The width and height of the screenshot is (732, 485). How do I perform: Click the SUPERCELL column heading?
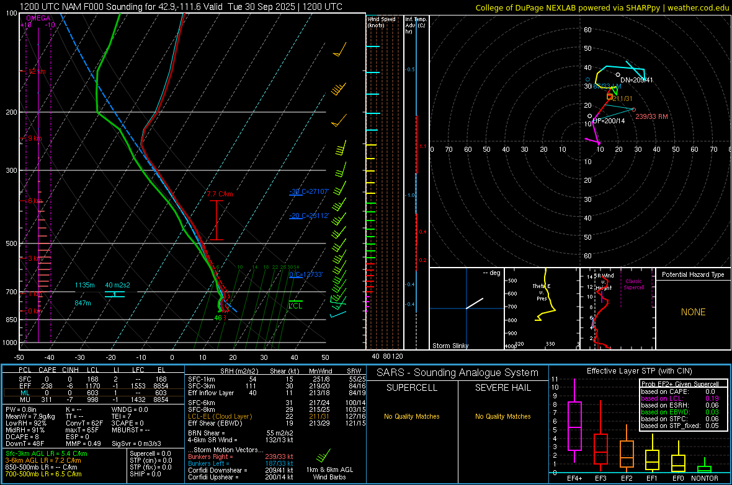point(412,388)
